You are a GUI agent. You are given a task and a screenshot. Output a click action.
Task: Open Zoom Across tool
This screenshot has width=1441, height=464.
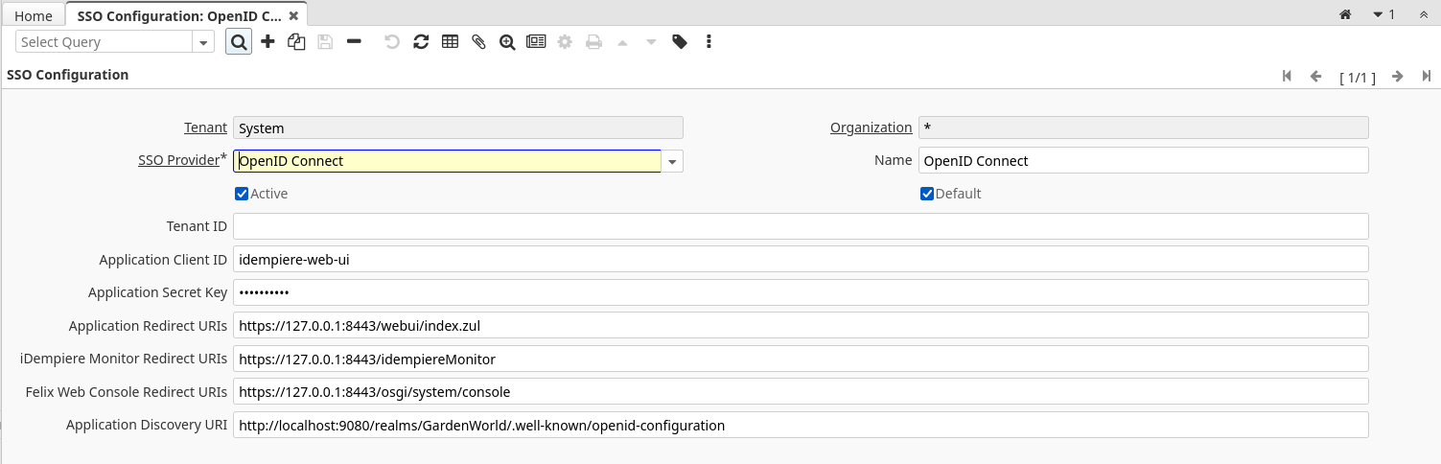[507, 42]
